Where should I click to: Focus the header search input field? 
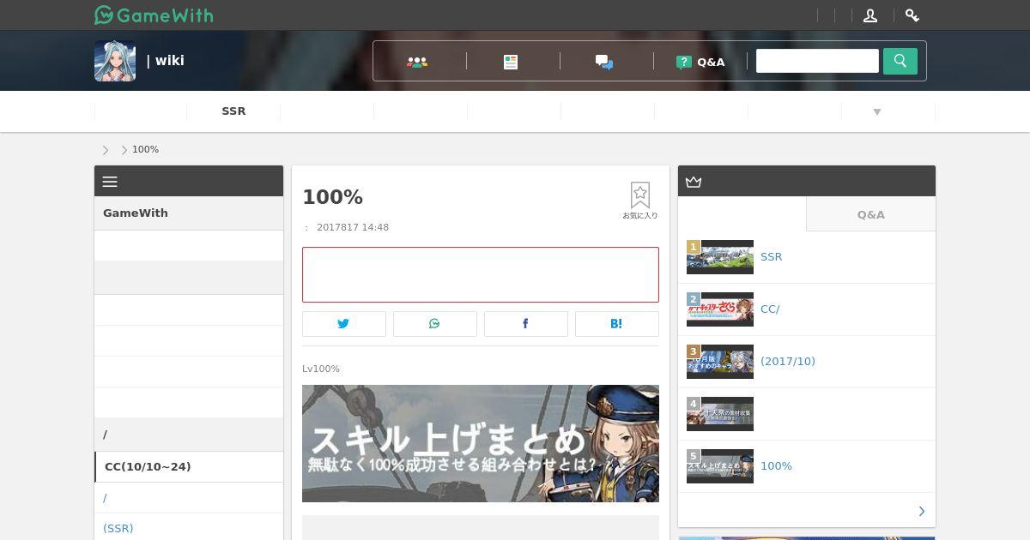[x=817, y=61]
